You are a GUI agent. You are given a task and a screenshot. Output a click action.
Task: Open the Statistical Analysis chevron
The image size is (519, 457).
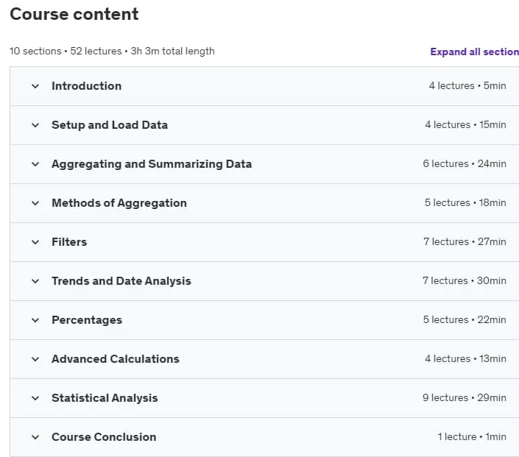[x=35, y=398]
